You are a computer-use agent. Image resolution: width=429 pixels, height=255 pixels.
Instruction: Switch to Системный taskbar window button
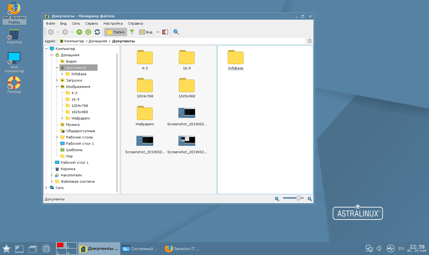tap(140, 249)
